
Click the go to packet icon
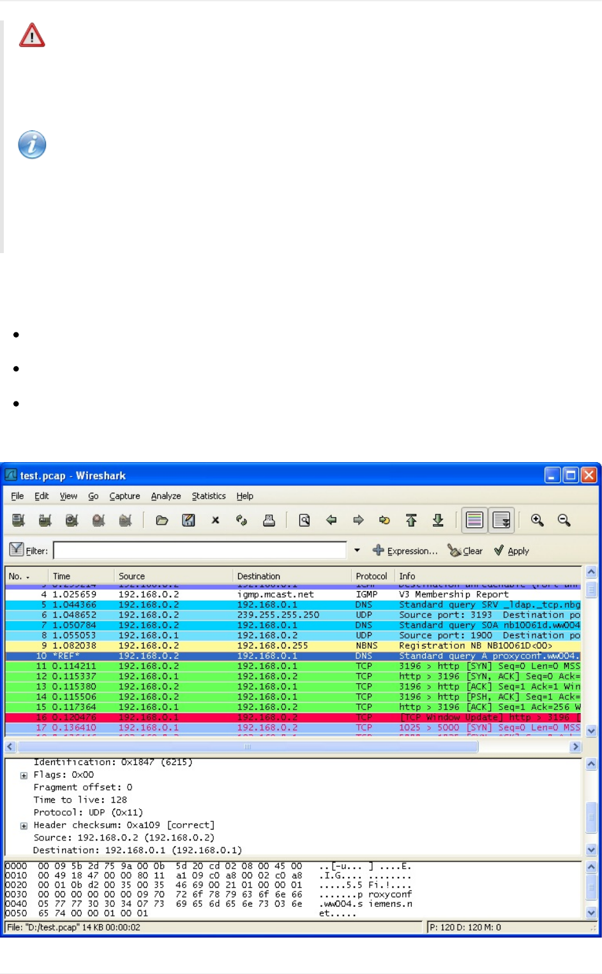pyautogui.click(x=384, y=520)
